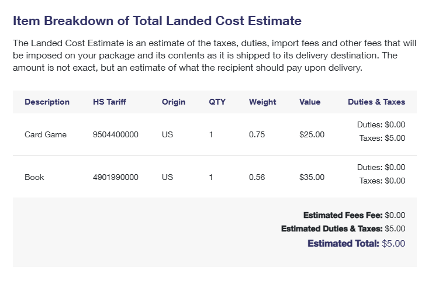The width and height of the screenshot is (432, 284).
Task: Select the $35.00 value cell
Action: (x=312, y=177)
